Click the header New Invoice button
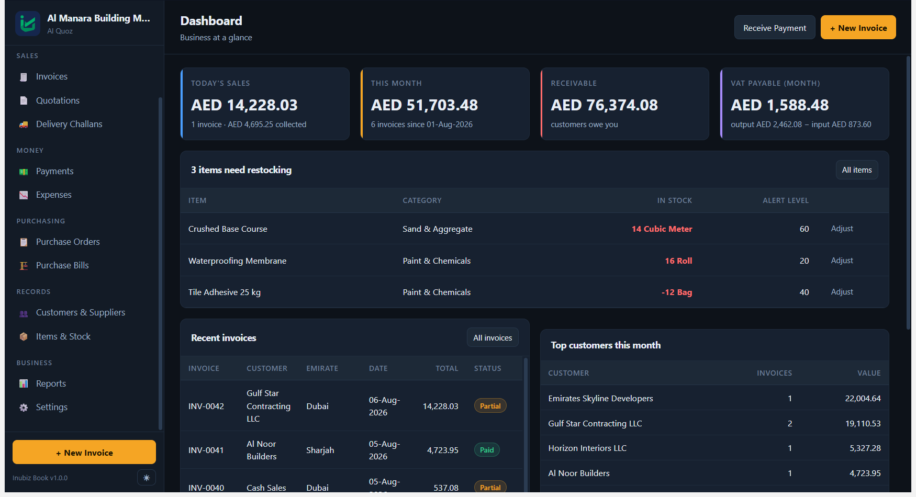This screenshot has height=497, width=916. 858,28
